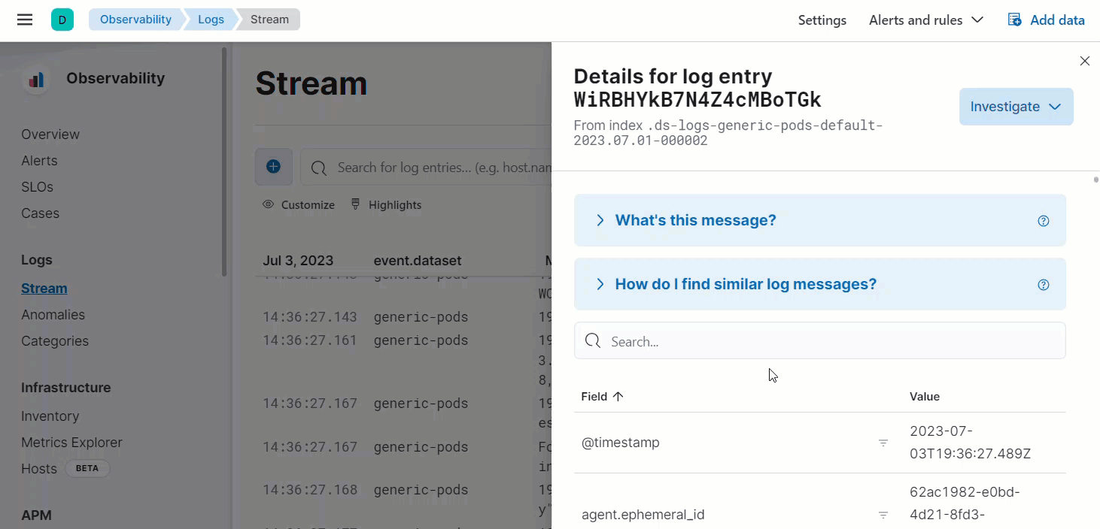The width and height of the screenshot is (1100, 529).
Task: Click inside the flyout Search field
Action: point(819,340)
